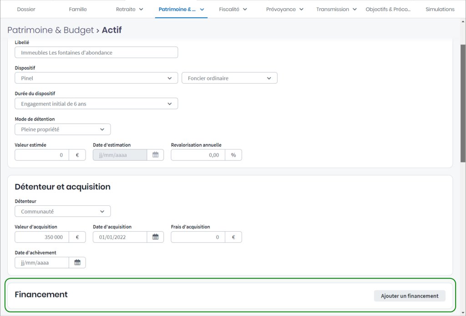Open calendar picker for Date d'achèvement
The image size is (466, 316).
[77, 262]
